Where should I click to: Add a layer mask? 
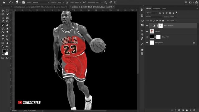click(179, 110)
